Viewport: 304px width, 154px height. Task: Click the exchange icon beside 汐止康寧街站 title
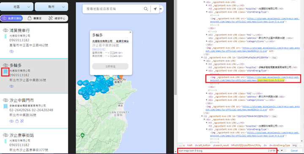[5, 135]
